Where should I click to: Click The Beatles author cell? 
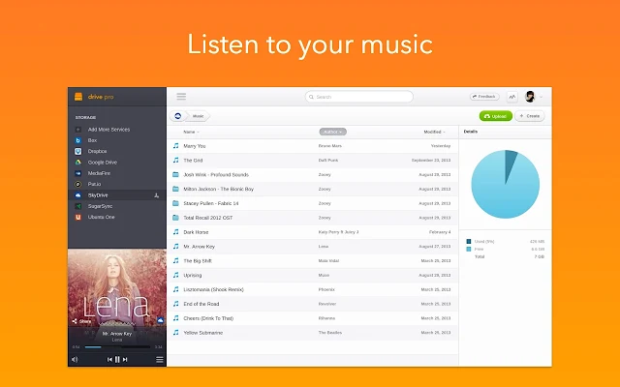click(330, 333)
